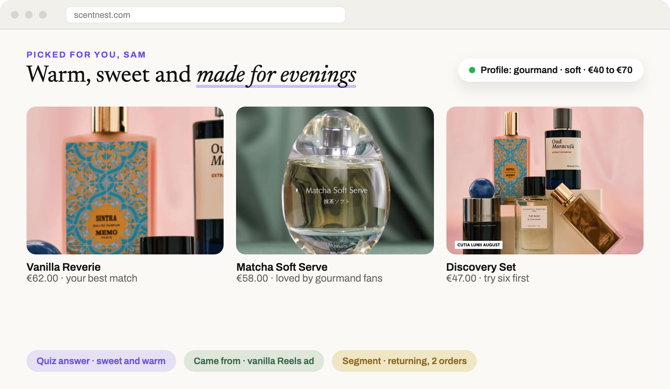
Task: Click the scentnest.com address bar
Action: pos(206,15)
